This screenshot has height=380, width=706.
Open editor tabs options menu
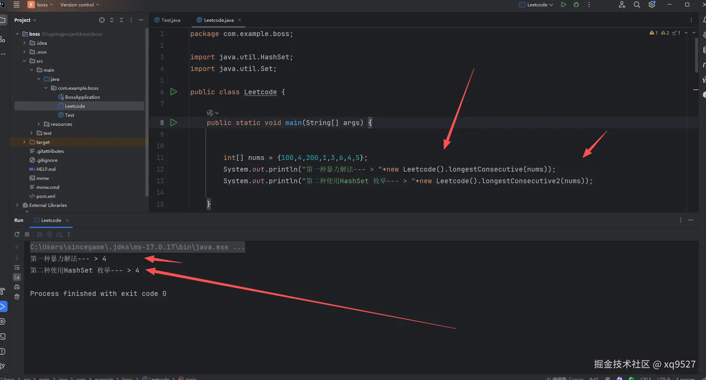(x=691, y=20)
